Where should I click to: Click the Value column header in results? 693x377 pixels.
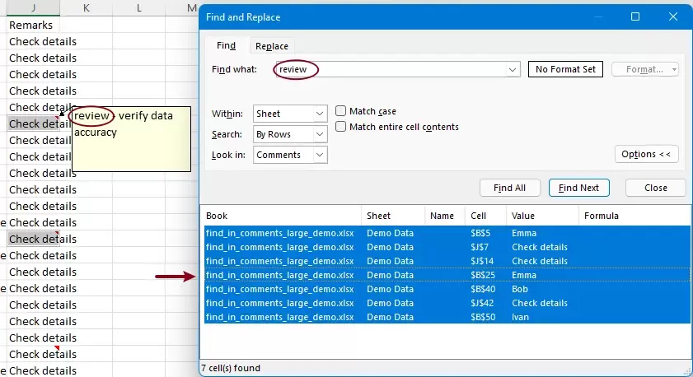(542, 216)
